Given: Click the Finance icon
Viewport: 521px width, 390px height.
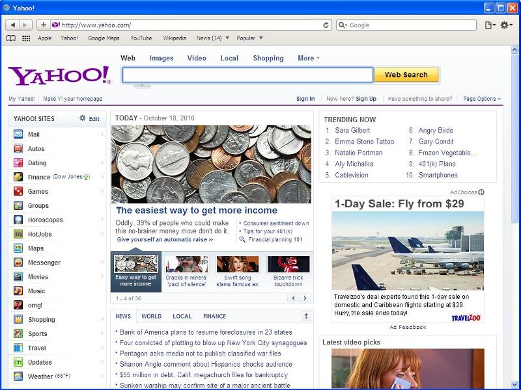Looking at the screenshot, I should pyautogui.click(x=18, y=177).
